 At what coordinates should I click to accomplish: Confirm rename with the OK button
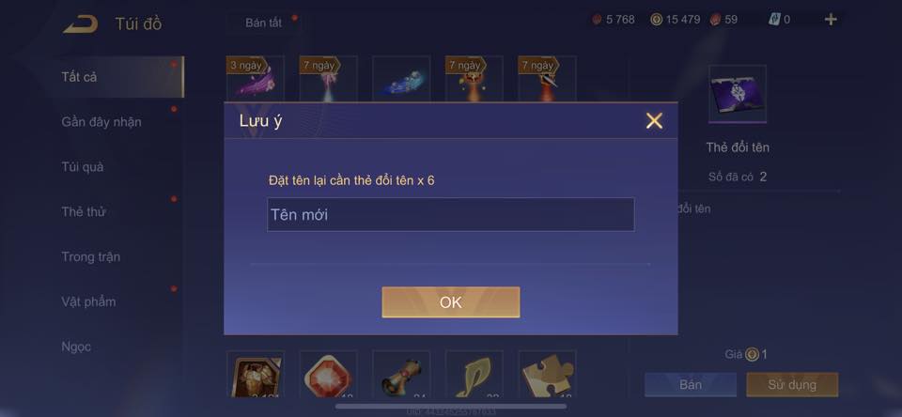pos(450,302)
